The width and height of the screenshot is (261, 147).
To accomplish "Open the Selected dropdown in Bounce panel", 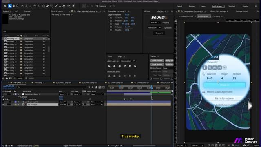I will (x=155, y=22).
